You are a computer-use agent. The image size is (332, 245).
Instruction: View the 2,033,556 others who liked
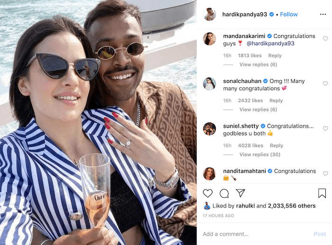(292, 206)
